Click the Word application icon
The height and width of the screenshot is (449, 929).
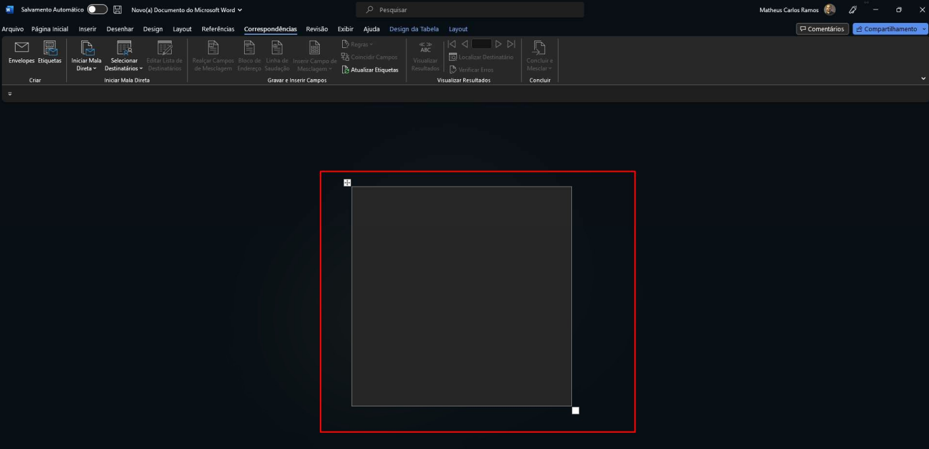(x=9, y=9)
